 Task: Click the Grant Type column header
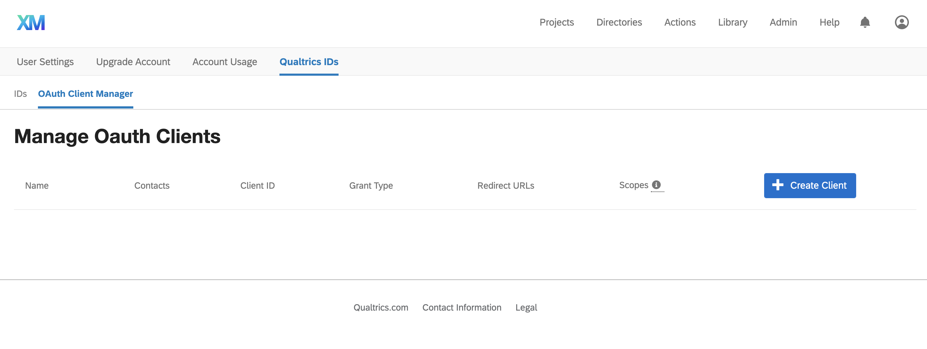point(371,186)
